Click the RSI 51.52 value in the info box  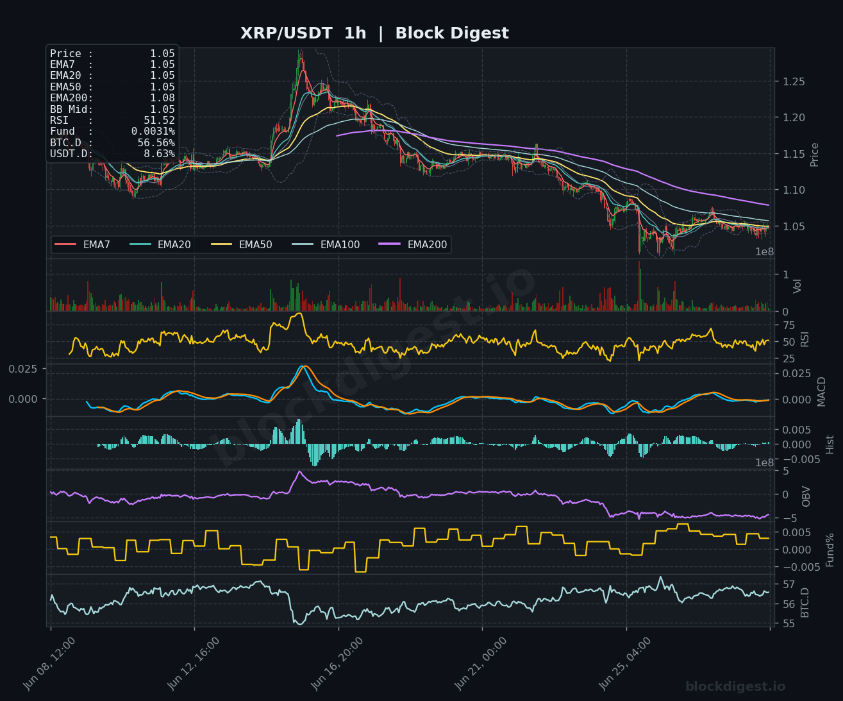[160, 121]
